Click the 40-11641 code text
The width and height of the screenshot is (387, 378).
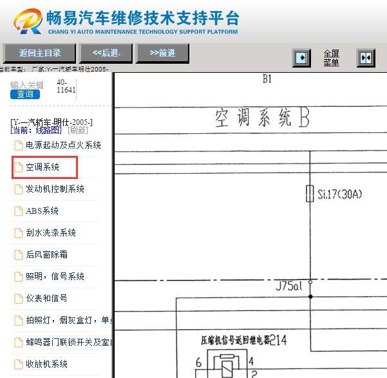(66, 86)
